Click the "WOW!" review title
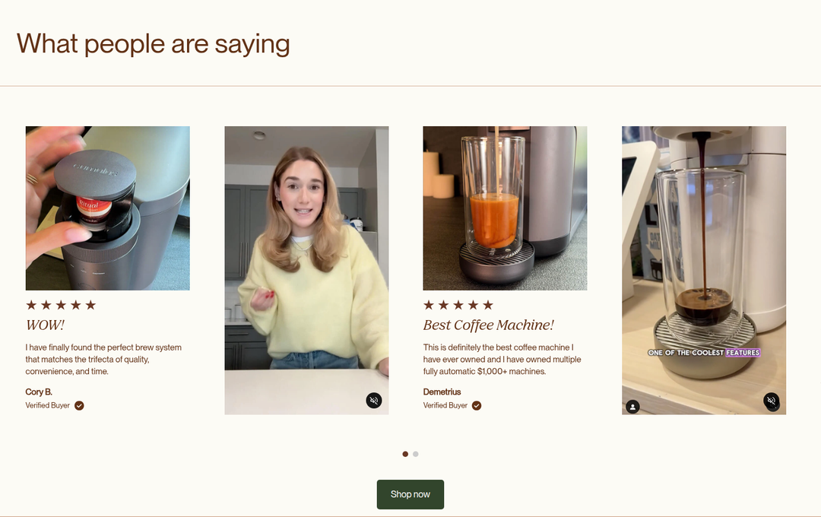 point(45,325)
